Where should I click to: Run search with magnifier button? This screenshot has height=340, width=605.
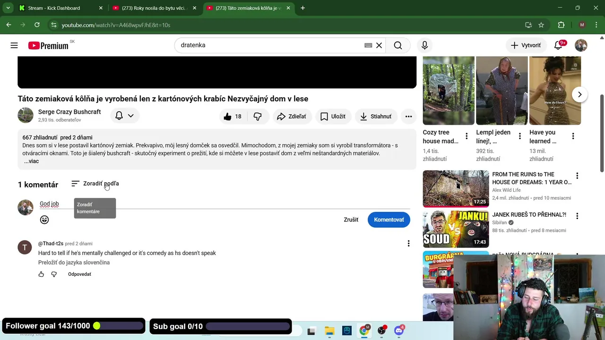[398, 45]
